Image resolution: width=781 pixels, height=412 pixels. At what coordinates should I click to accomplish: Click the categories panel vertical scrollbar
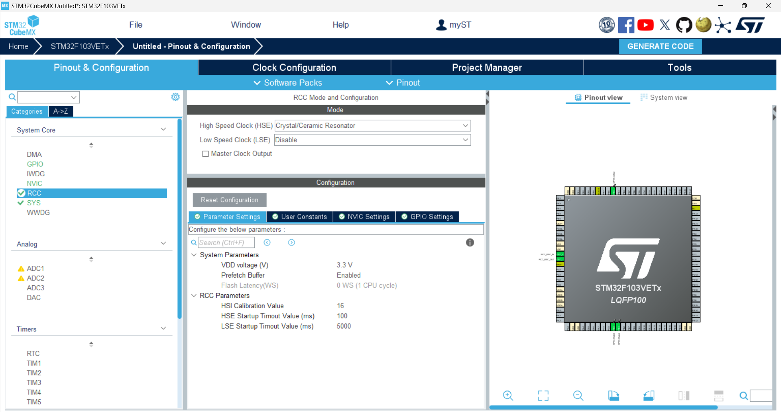point(179,219)
